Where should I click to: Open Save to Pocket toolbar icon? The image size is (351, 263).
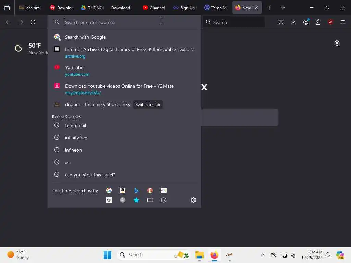coord(281,22)
